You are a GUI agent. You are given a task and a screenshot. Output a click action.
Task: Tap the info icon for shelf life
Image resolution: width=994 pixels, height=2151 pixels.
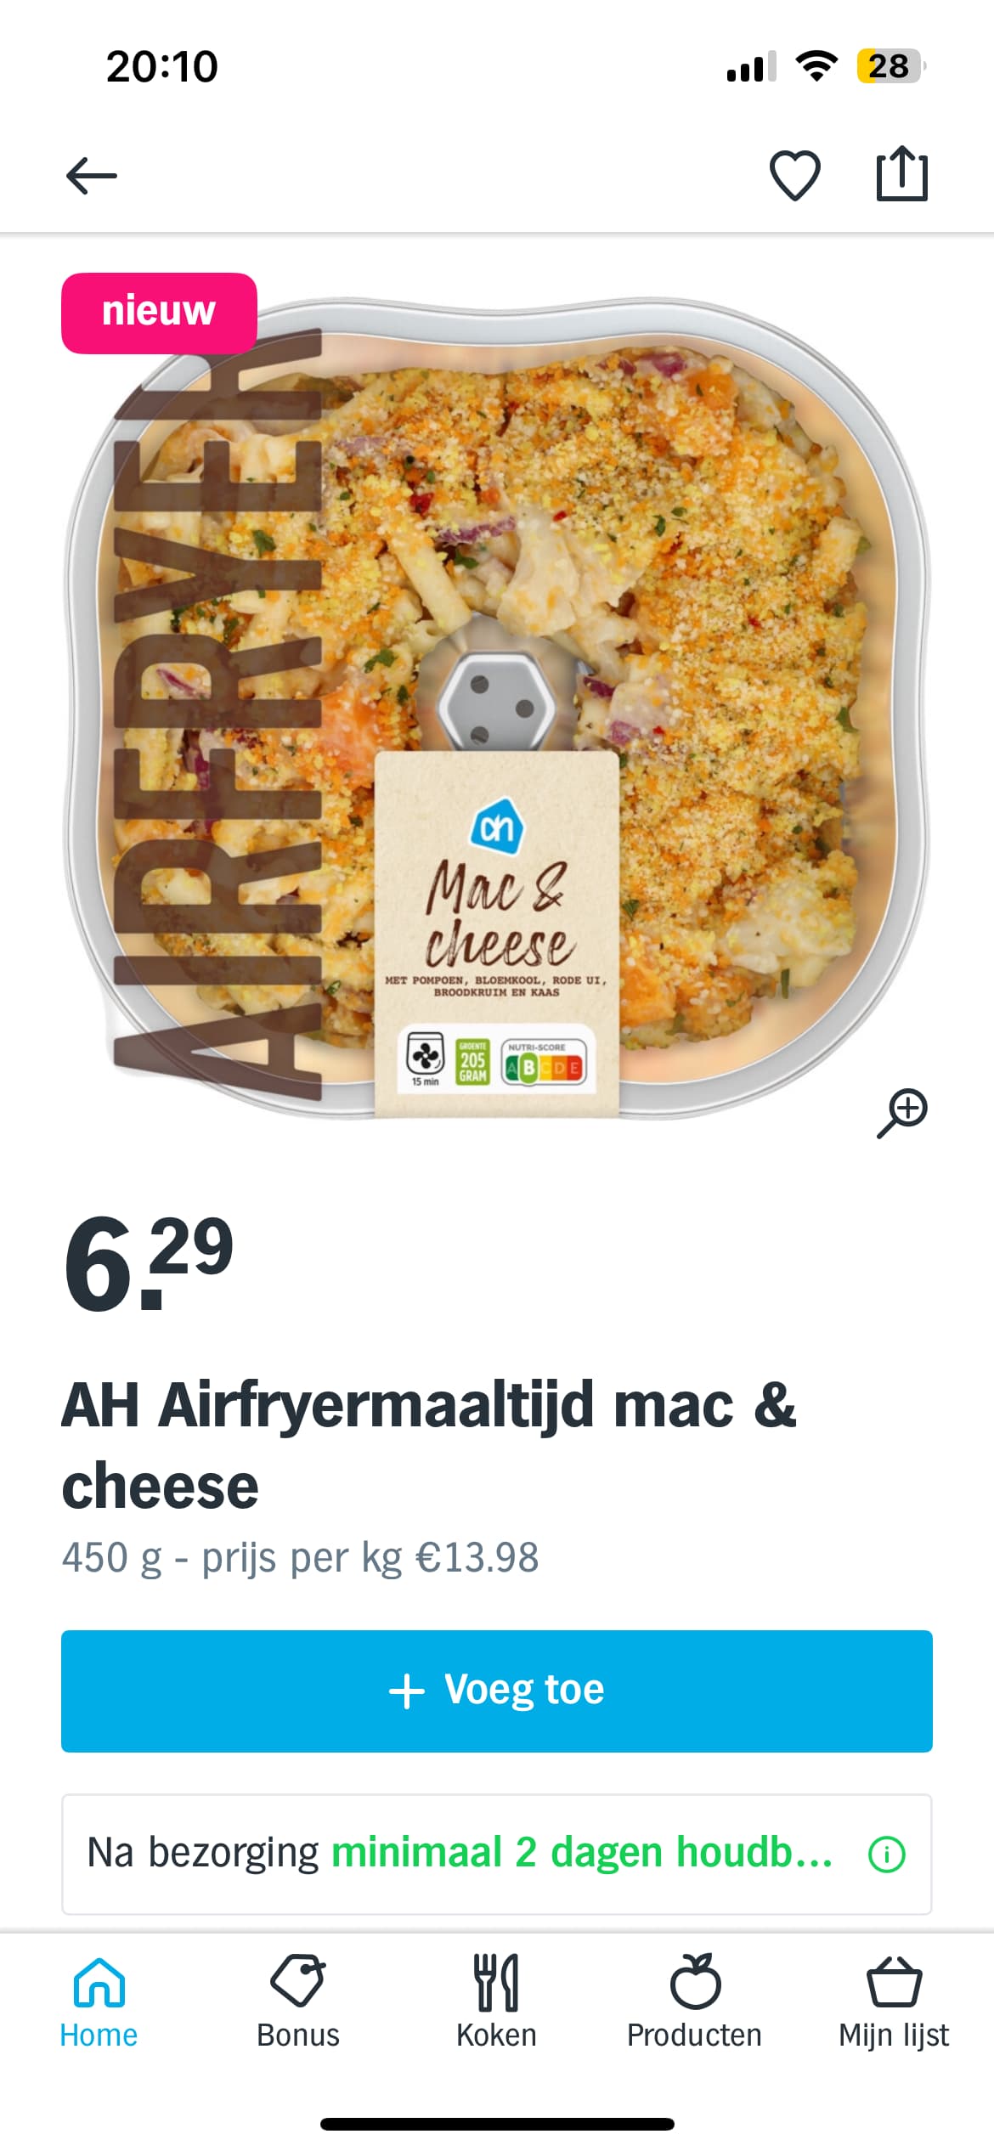pyautogui.click(x=886, y=1854)
